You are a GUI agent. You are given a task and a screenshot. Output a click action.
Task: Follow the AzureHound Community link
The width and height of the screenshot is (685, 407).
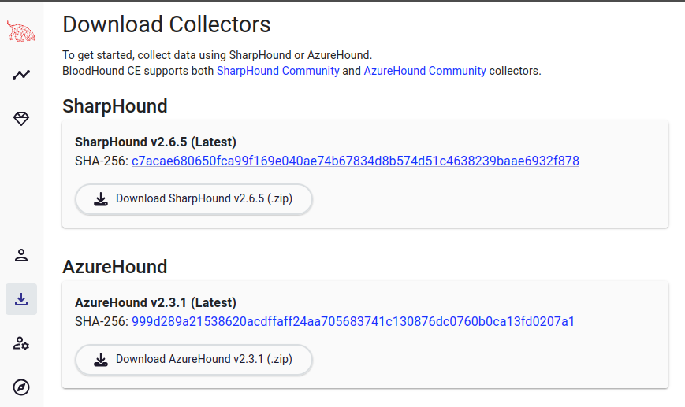[425, 71]
